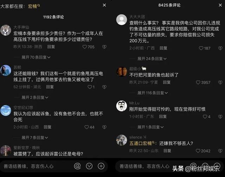The image size is (225, 177).
Task: Open the 五道口宏楠 search link
Action: [142, 143]
